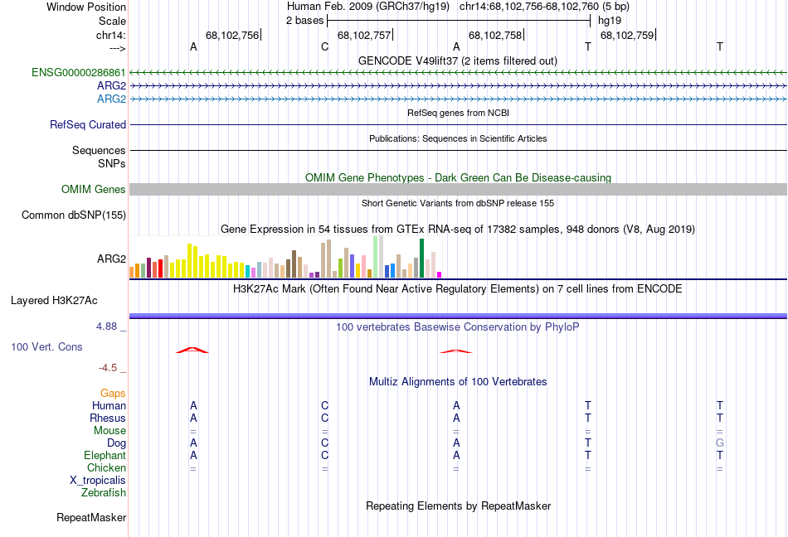Click the Common dbSNP(155) label
Screen dimensions: 788x537
(x=73, y=215)
